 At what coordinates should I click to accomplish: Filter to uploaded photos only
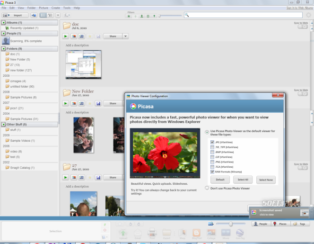pyautogui.click(x=135, y=16)
